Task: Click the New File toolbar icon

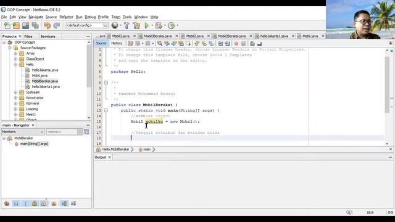Action: pyautogui.click(x=7, y=25)
